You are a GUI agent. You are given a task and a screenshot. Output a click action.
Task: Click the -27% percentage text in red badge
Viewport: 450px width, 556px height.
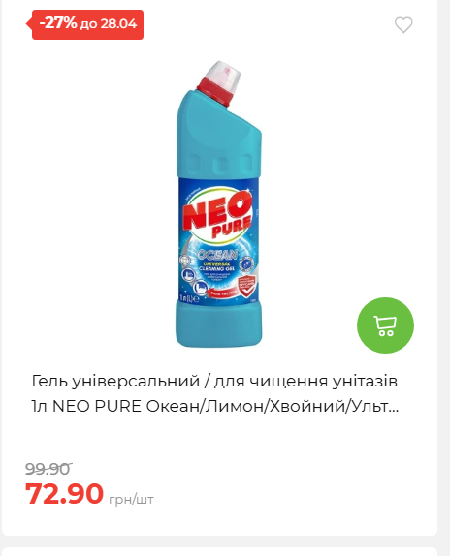click(x=58, y=23)
